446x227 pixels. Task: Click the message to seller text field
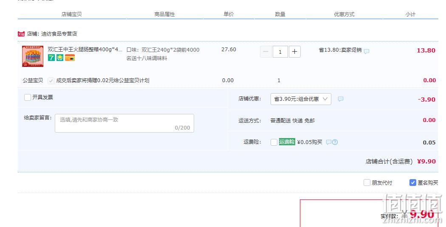coord(124,123)
